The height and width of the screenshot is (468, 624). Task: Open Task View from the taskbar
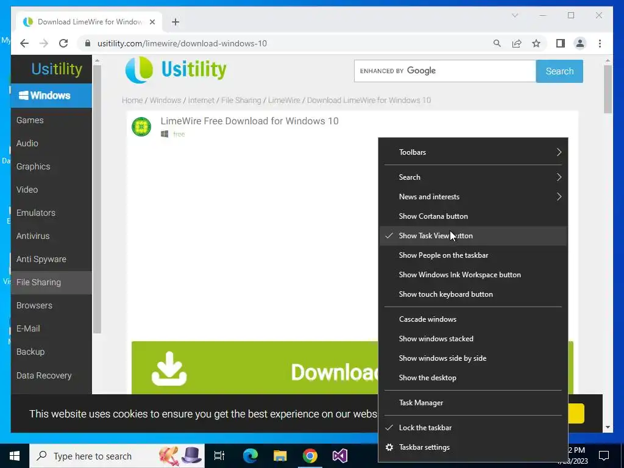point(219,456)
